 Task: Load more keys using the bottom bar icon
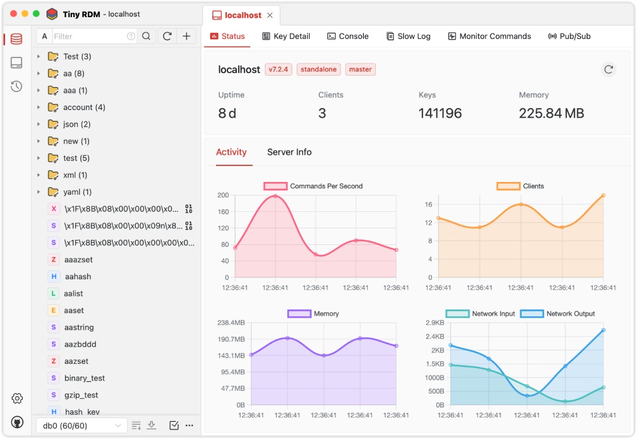[x=152, y=425]
